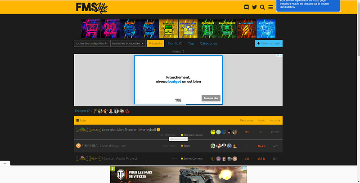Open the #MAITREZORRO banner tile
The width and height of the screenshot is (360, 183).
click(227, 29)
